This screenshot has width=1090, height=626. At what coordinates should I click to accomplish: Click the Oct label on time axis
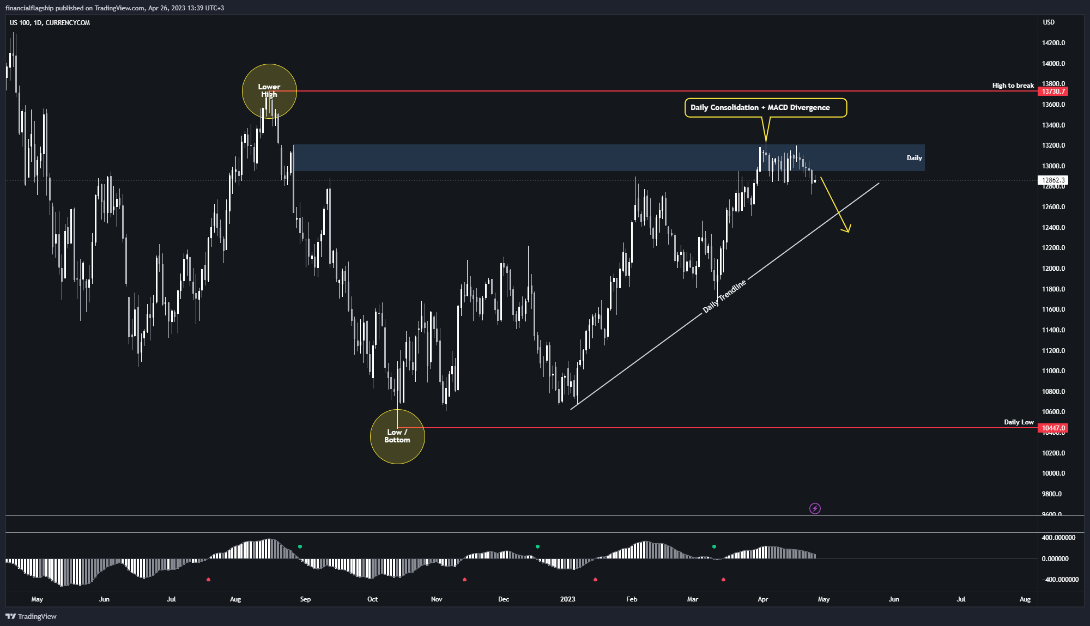coord(372,599)
